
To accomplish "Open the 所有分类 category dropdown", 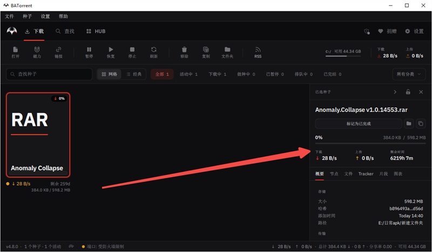I will (409, 74).
